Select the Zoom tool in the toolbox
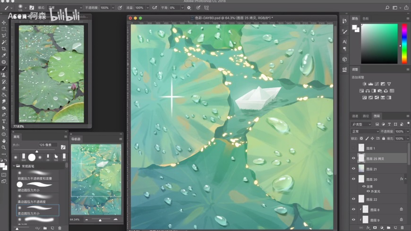411x231 pixels. (x=4, y=147)
